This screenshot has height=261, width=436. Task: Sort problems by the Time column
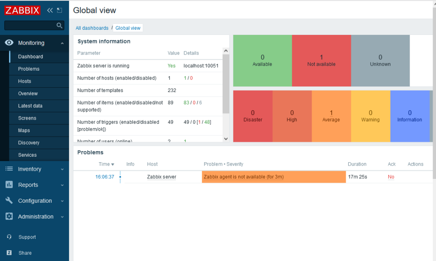coord(106,164)
